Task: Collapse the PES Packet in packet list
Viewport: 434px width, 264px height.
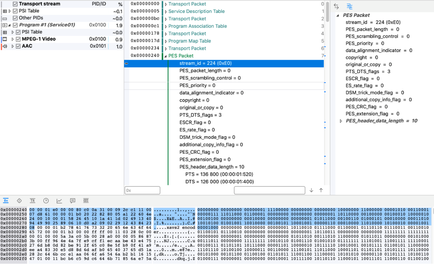Action: pyautogui.click(x=166, y=56)
